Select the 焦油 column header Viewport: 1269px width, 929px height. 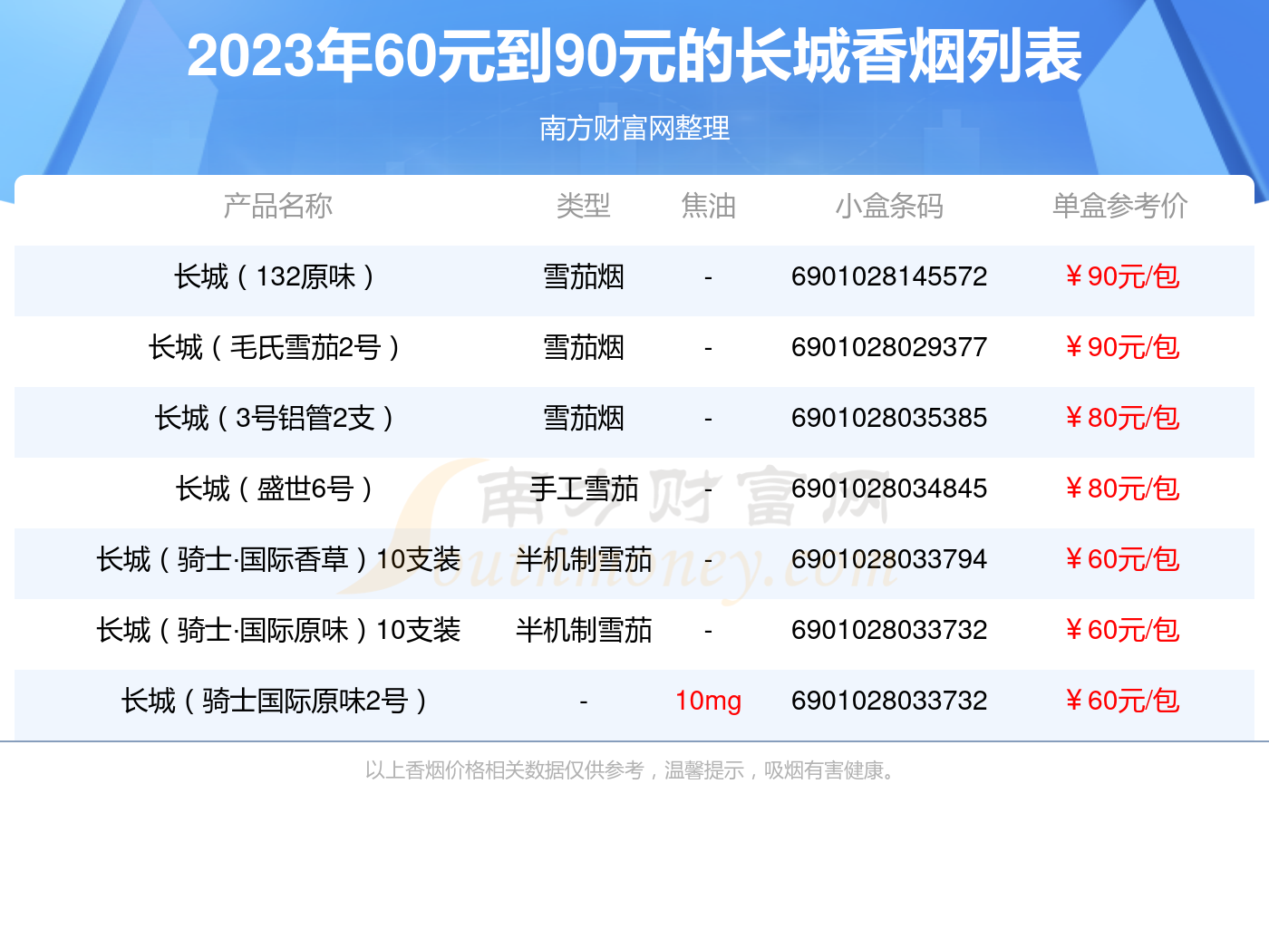point(708,206)
